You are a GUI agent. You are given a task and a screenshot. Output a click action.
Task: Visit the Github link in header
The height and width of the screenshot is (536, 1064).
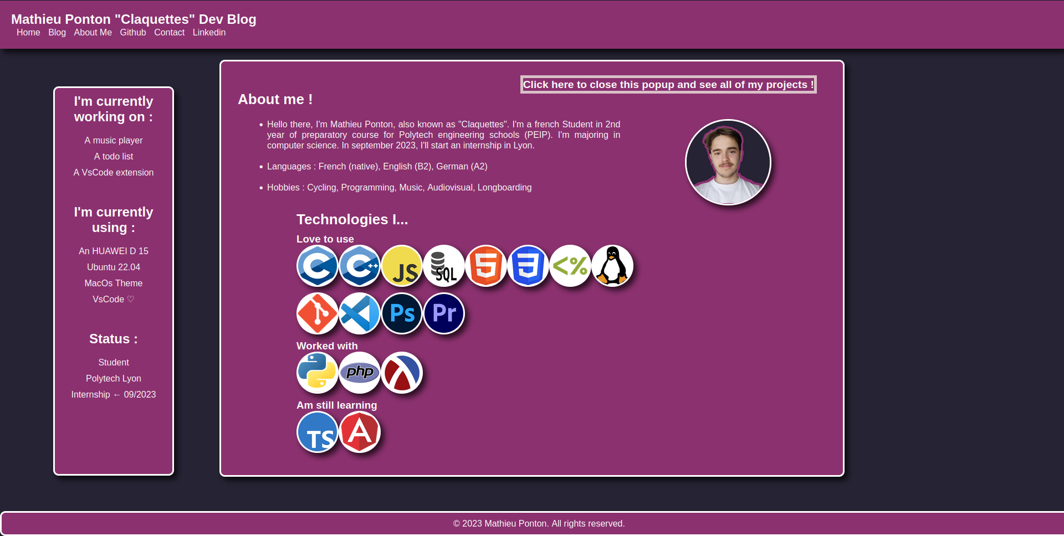(133, 33)
